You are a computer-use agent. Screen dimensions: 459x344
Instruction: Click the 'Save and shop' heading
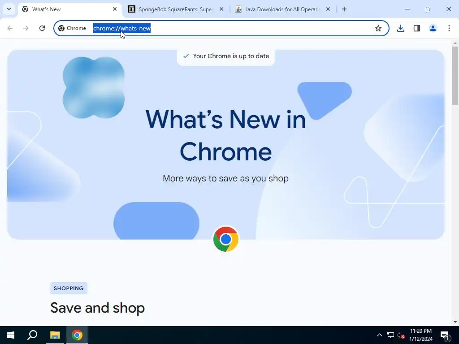97,308
